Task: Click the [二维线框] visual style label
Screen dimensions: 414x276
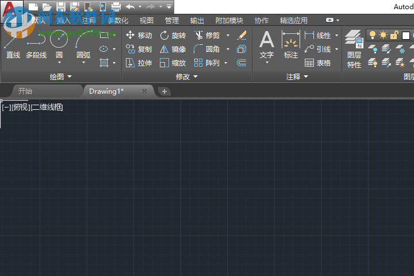Action: (47, 107)
